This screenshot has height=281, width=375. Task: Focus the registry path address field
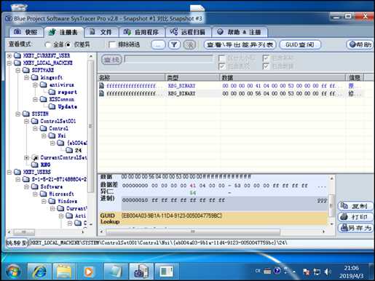(201, 242)
